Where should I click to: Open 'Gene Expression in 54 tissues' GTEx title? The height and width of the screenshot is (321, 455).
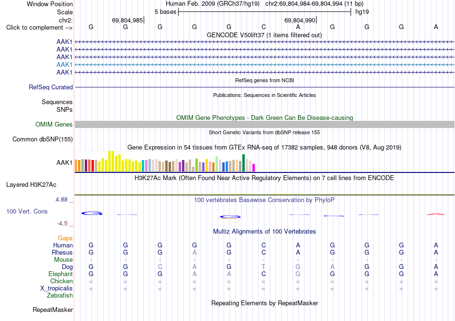[264, 147]
